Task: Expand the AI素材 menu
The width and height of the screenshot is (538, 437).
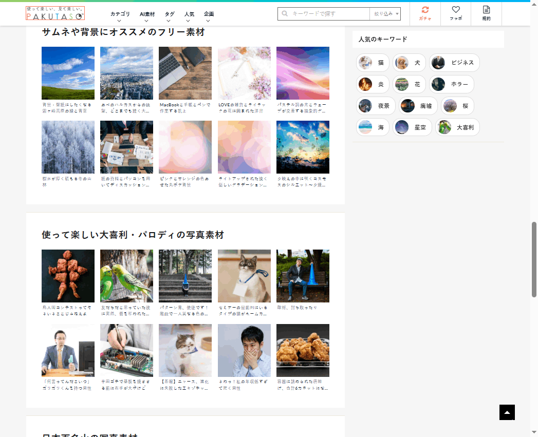Action: [147, 15]
